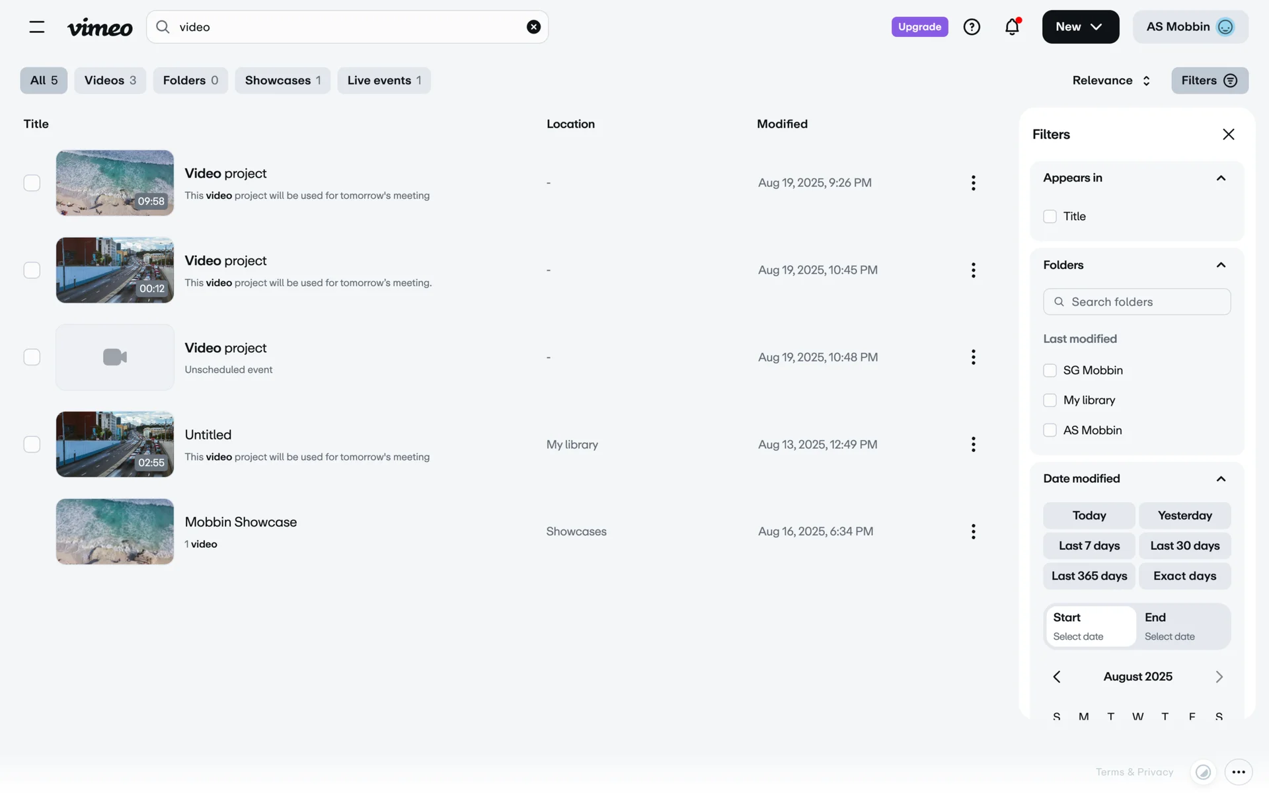Check the Title filter checkbox

[1050, 217]
